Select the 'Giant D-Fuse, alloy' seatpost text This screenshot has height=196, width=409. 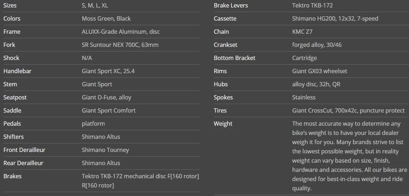pos(107,97)
